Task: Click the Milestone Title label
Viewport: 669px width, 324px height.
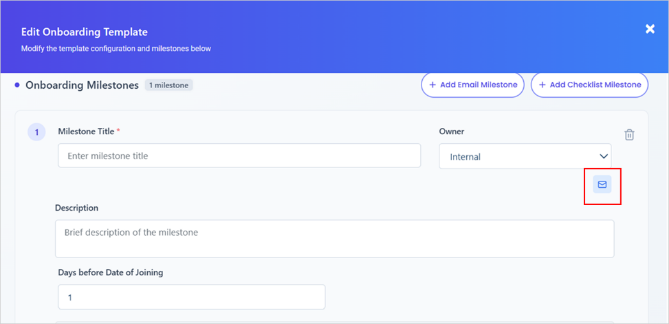Action: [x=86, y=131]
